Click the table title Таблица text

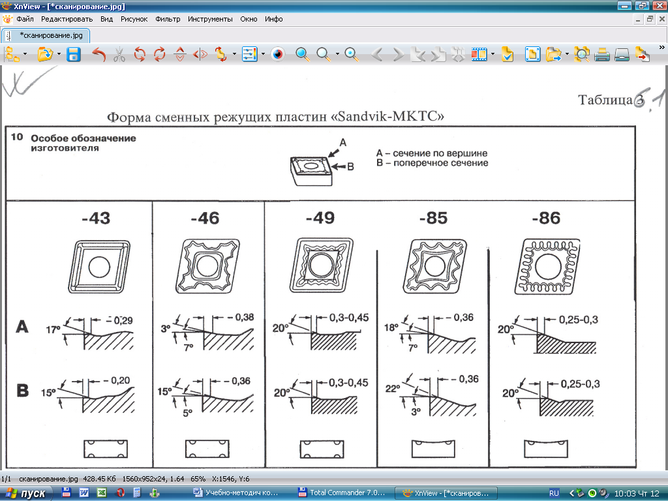point(605,100)
